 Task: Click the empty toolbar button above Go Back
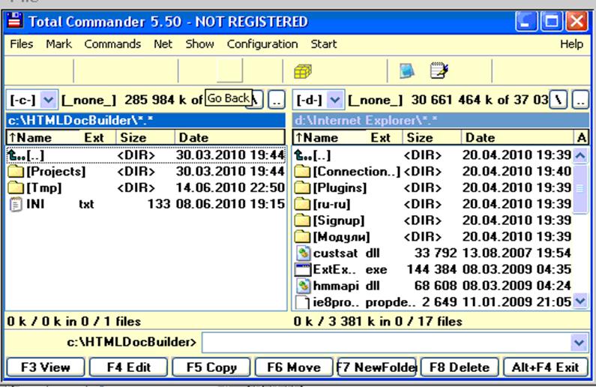pos(229,70)
